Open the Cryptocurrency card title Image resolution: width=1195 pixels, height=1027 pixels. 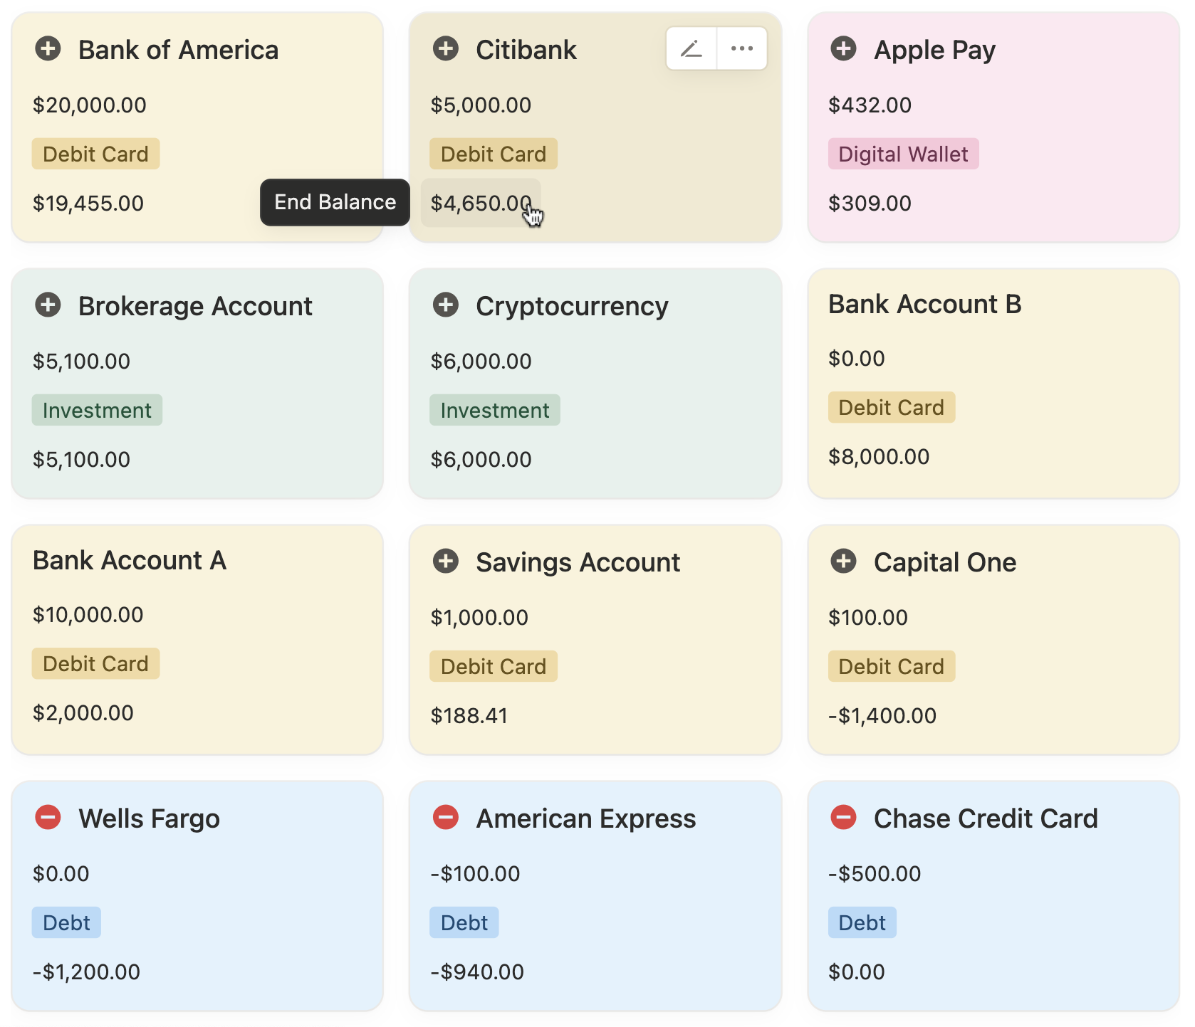(572, 306)
